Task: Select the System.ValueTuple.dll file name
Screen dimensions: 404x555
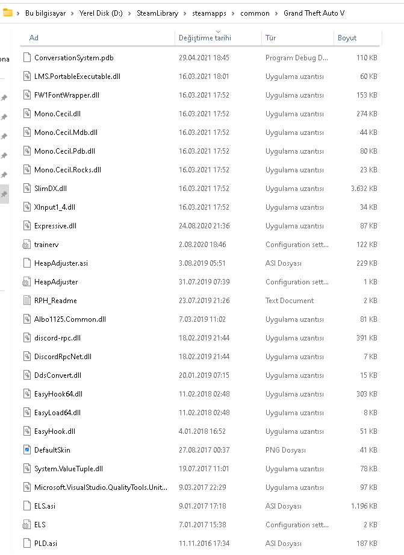Action: click(68, 468)
